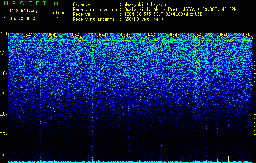Click the Ogata-vill. Akita-Pref. JAPAN location text

182,9
